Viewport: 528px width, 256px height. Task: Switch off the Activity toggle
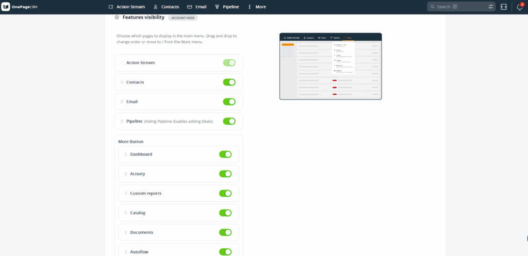tap(225, 174)
